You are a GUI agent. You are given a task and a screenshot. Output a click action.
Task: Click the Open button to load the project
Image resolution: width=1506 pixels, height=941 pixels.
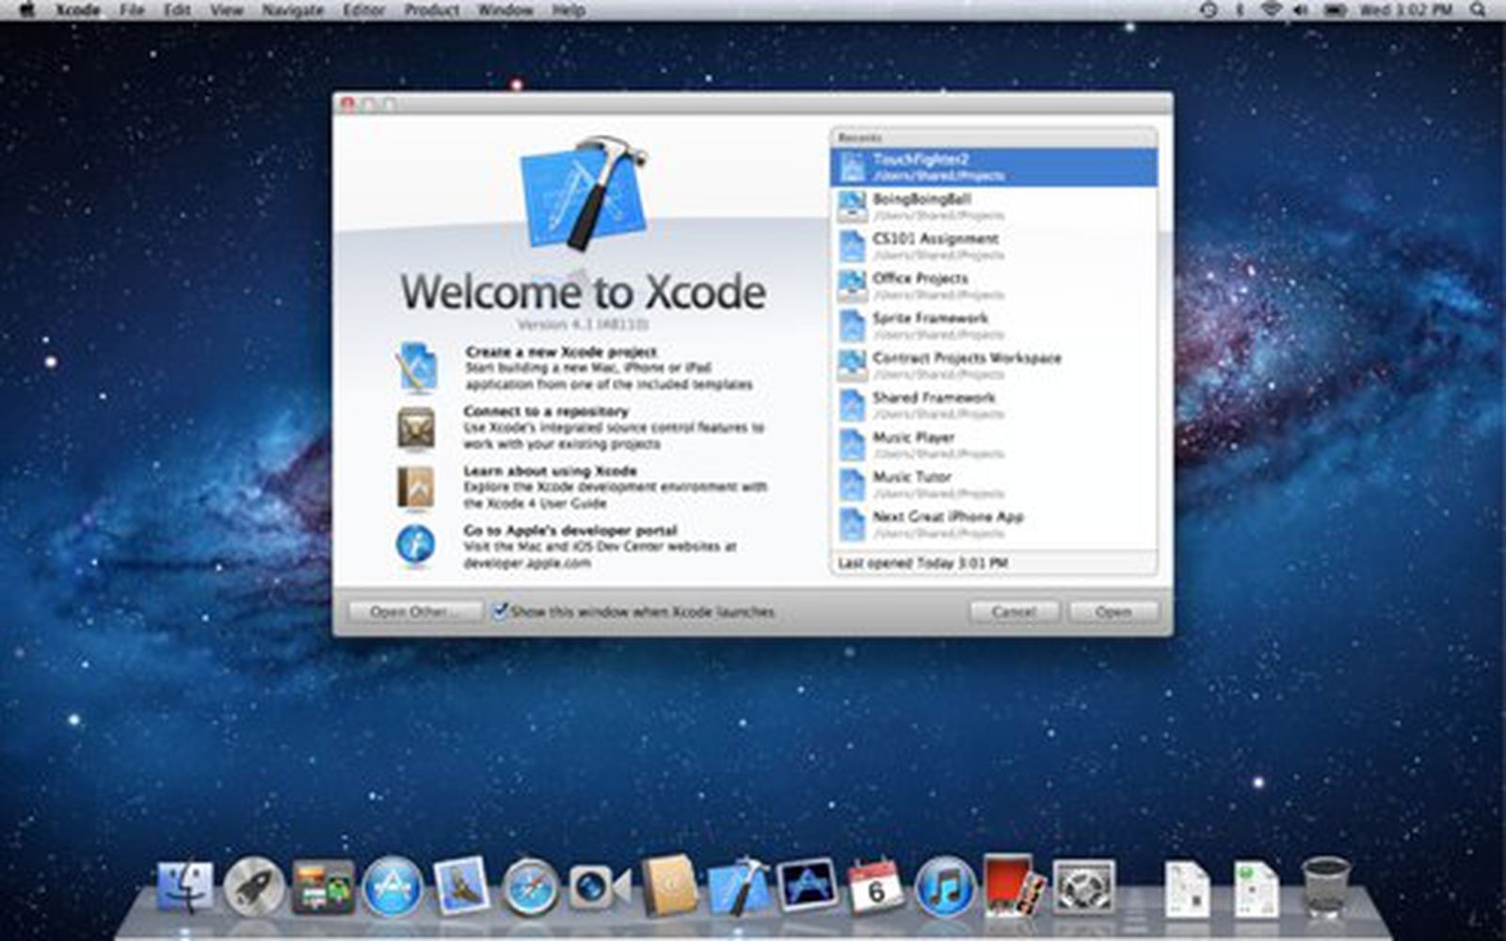click(1113, 611)
